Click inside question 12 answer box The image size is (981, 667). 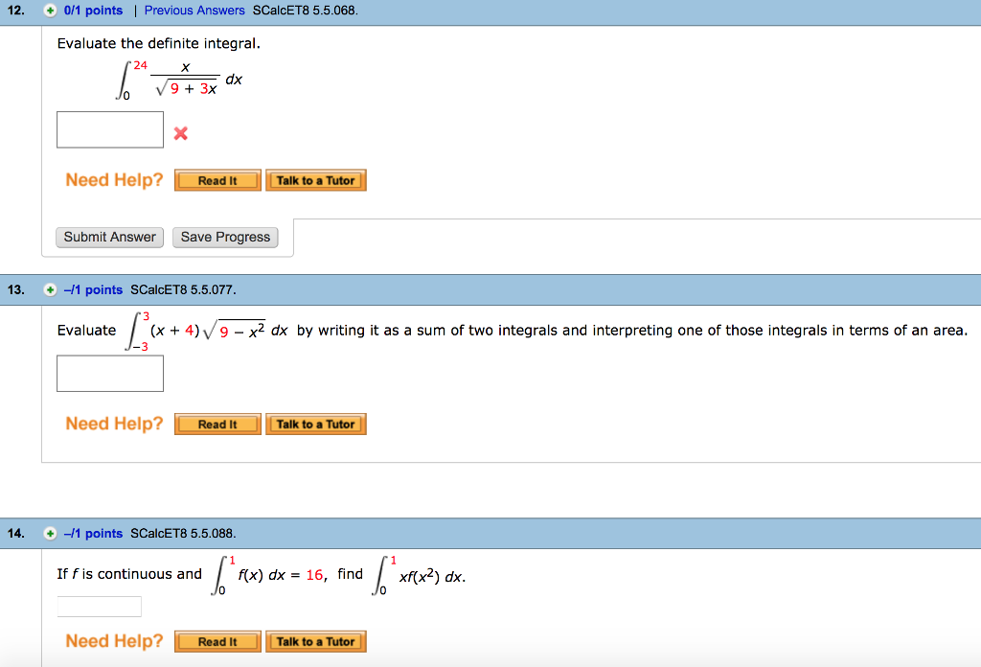click(109, 130)
